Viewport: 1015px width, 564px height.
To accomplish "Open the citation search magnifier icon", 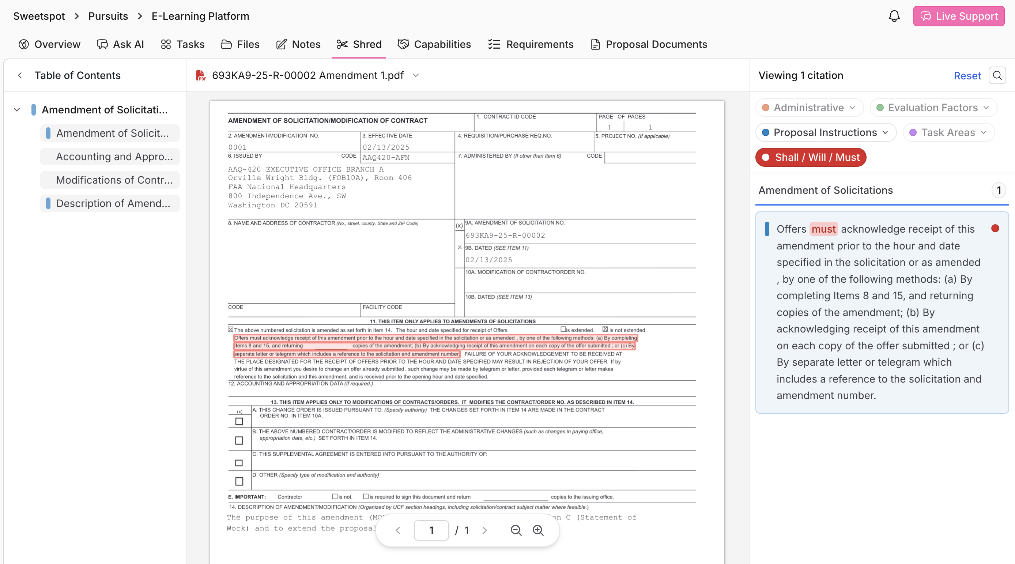I will (x=997, y=75).
